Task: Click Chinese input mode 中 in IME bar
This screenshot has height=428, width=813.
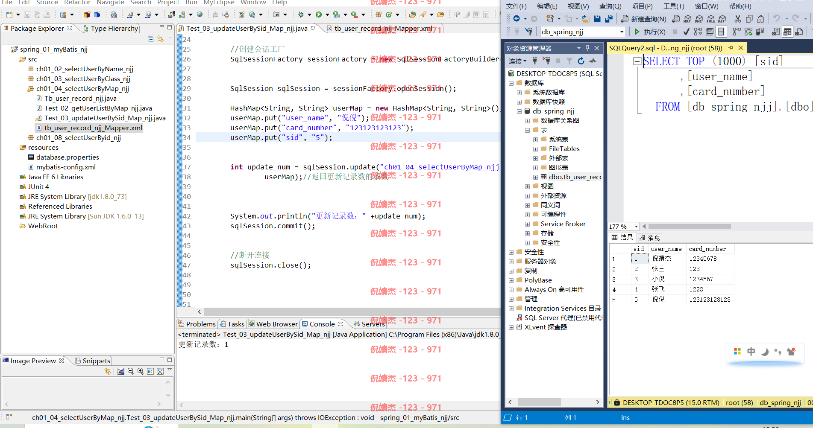Action: pyautogui.click(x=751, y=352)
